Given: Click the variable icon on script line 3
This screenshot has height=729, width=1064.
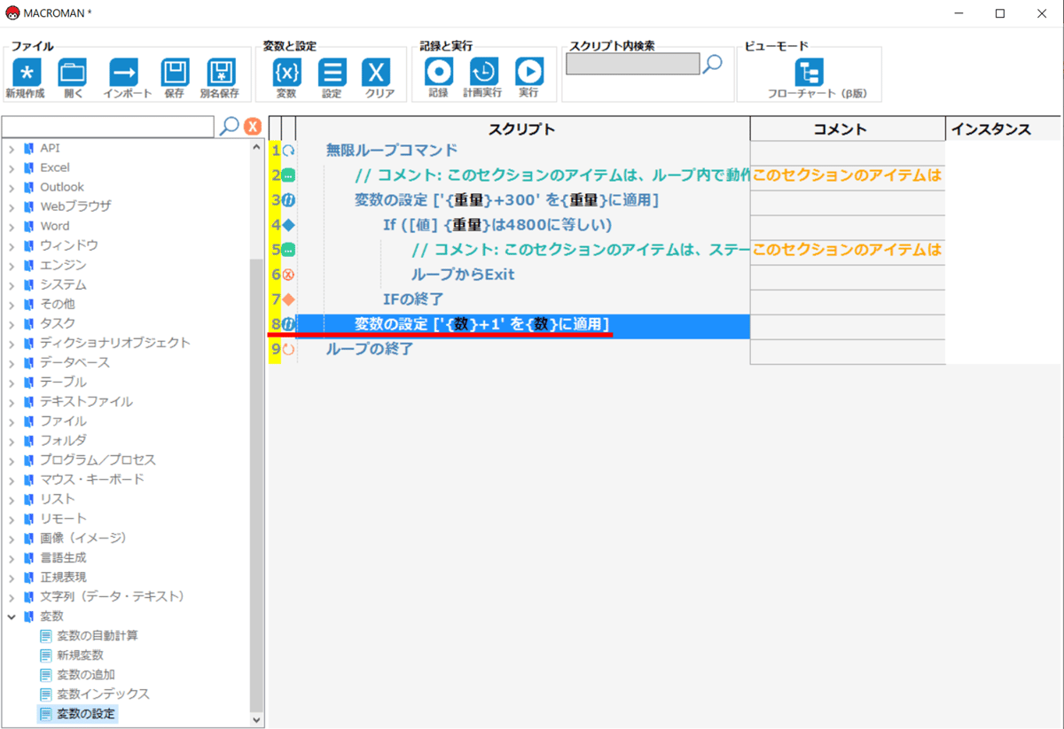Looking at the screenshot, I should pyautogui.click(x=288, y=200).
